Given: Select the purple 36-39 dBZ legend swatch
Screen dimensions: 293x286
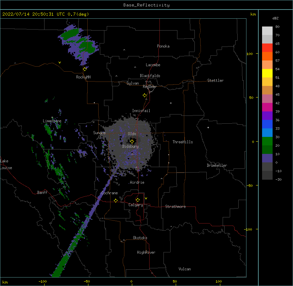Looking at the screenshot, I should pyautogui.click(x=267, y=116).
